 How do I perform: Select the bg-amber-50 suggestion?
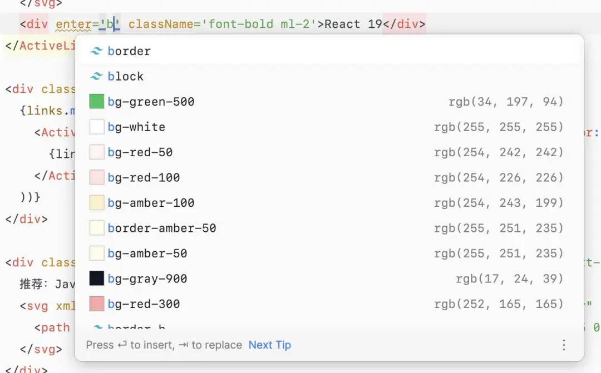point(329,253)
